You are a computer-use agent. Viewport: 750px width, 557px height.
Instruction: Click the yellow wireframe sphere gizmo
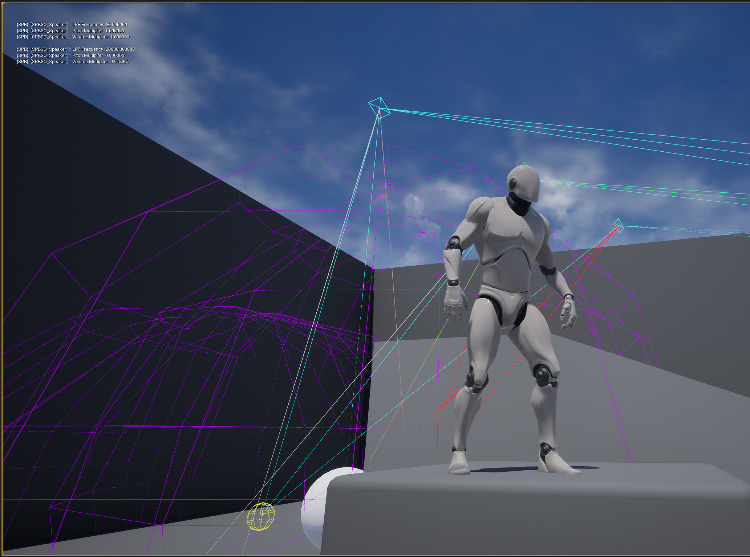coord(261,516)
